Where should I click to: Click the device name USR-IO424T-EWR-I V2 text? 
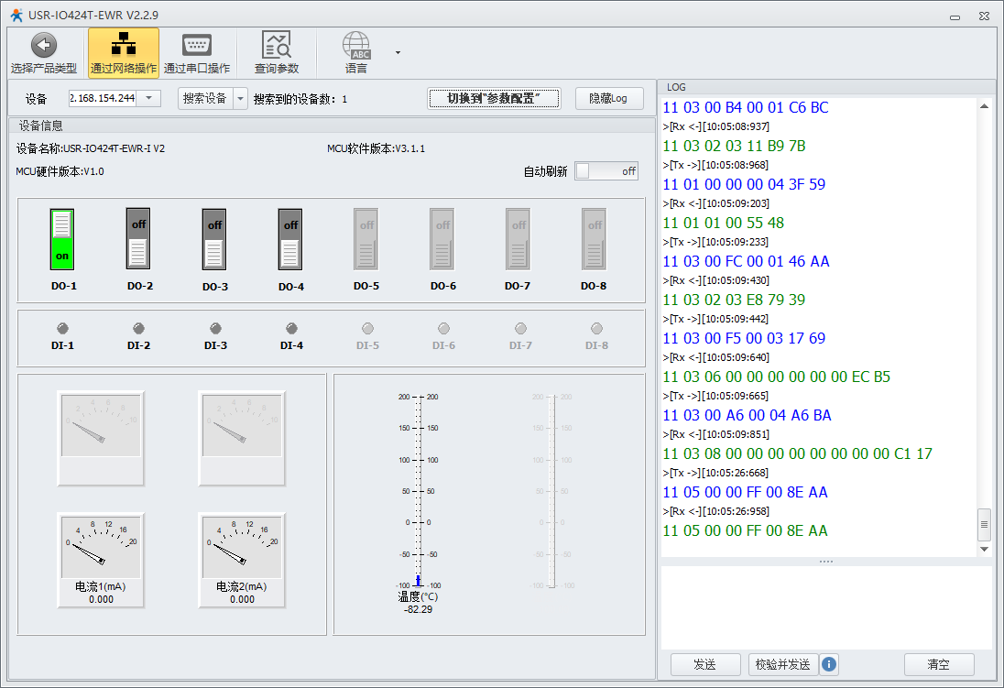[x=114, y=148]
